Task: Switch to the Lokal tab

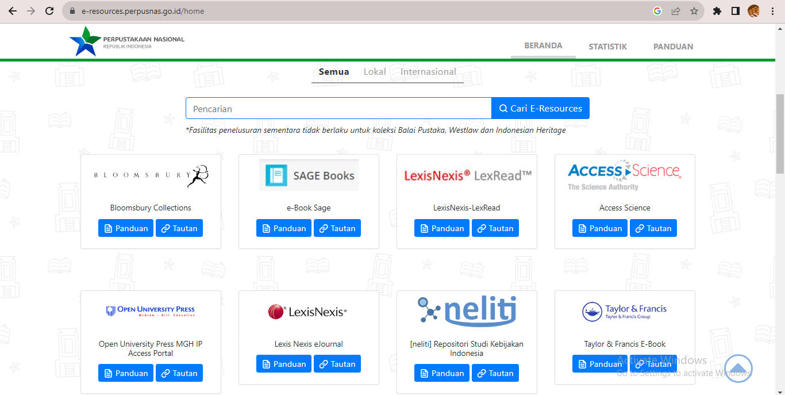Action: (x=375, y=72)
